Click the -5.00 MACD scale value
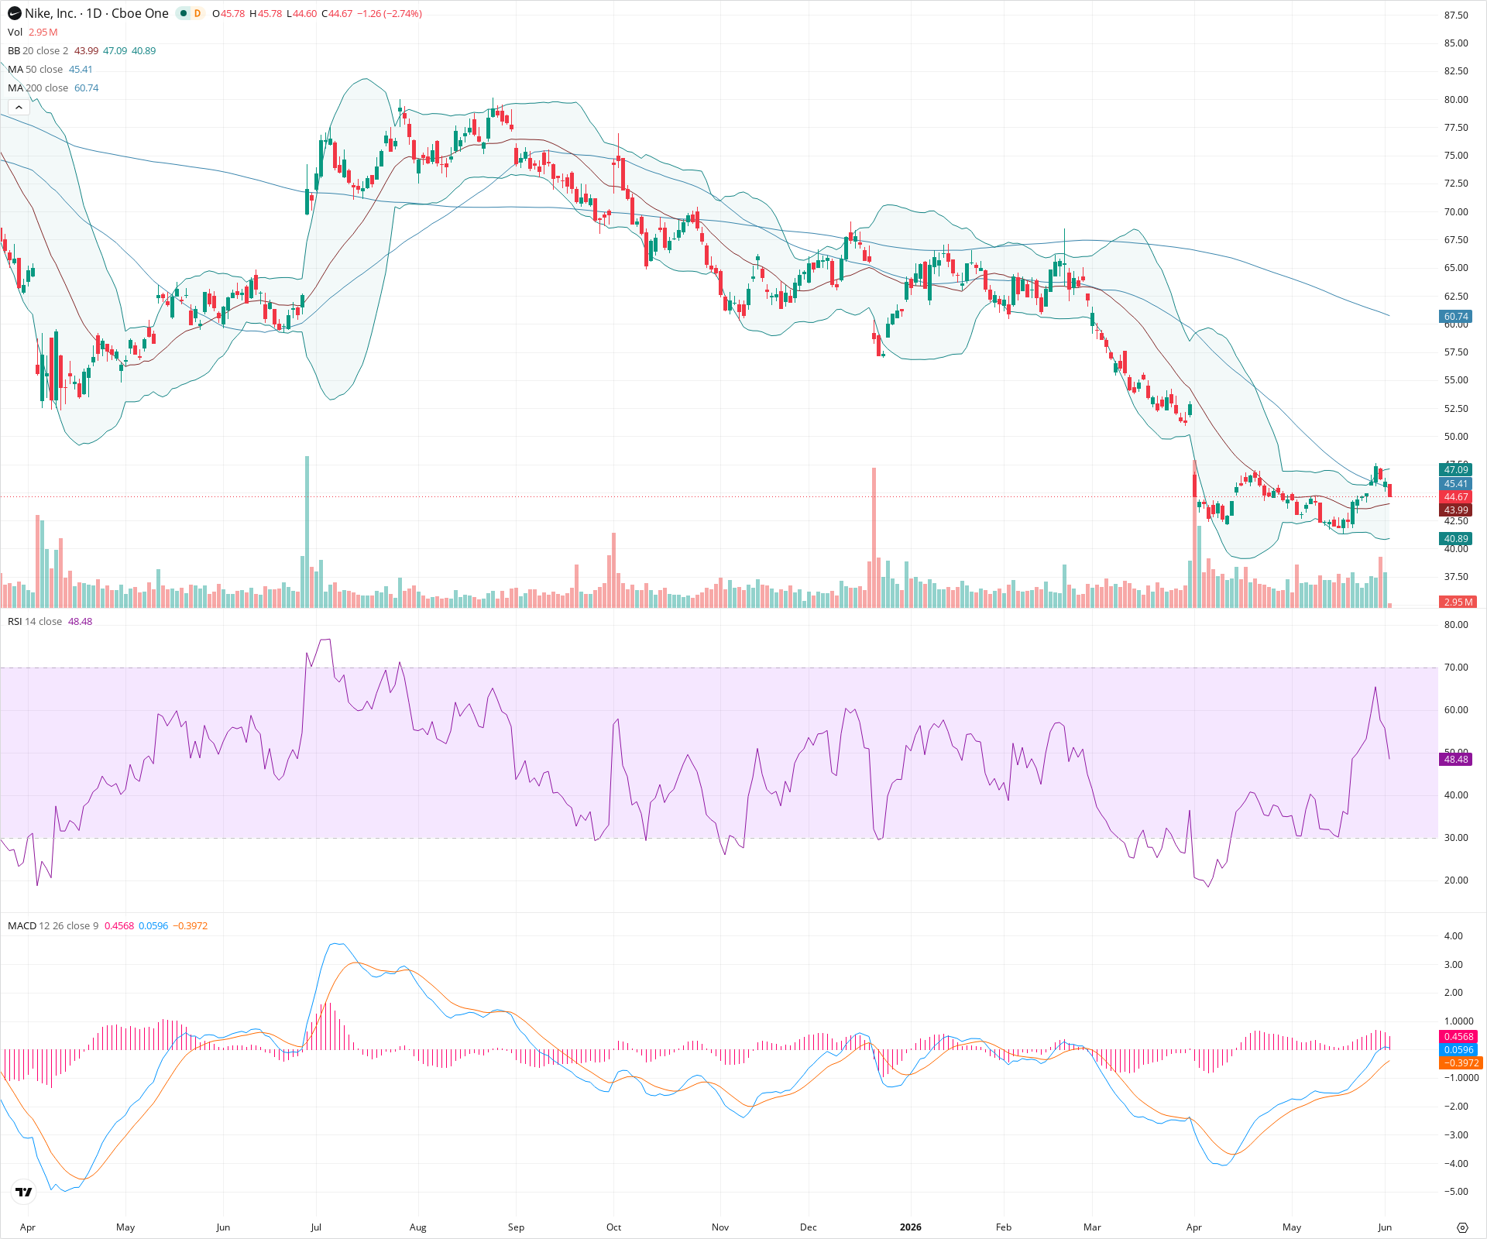This screenshot has height=1239, width=1487. [x=1454, y=1191]
